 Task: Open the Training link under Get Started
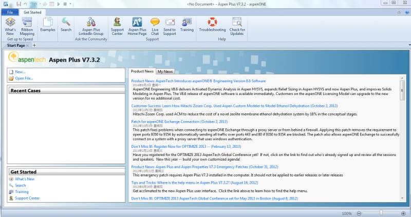click(x=22, y=192)
